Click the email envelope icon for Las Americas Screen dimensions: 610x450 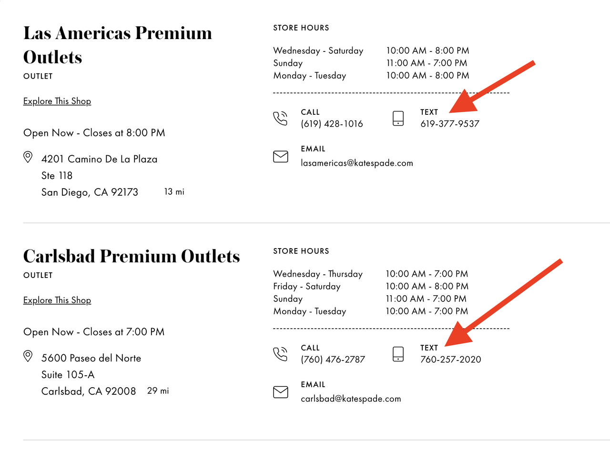coord(280,157)
